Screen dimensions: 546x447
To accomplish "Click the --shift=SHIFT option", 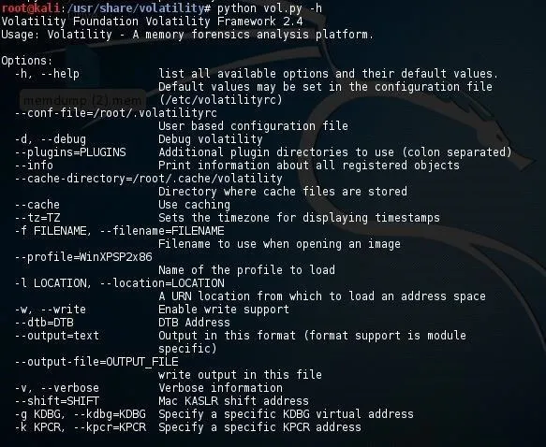I will [x=57, y=401].
